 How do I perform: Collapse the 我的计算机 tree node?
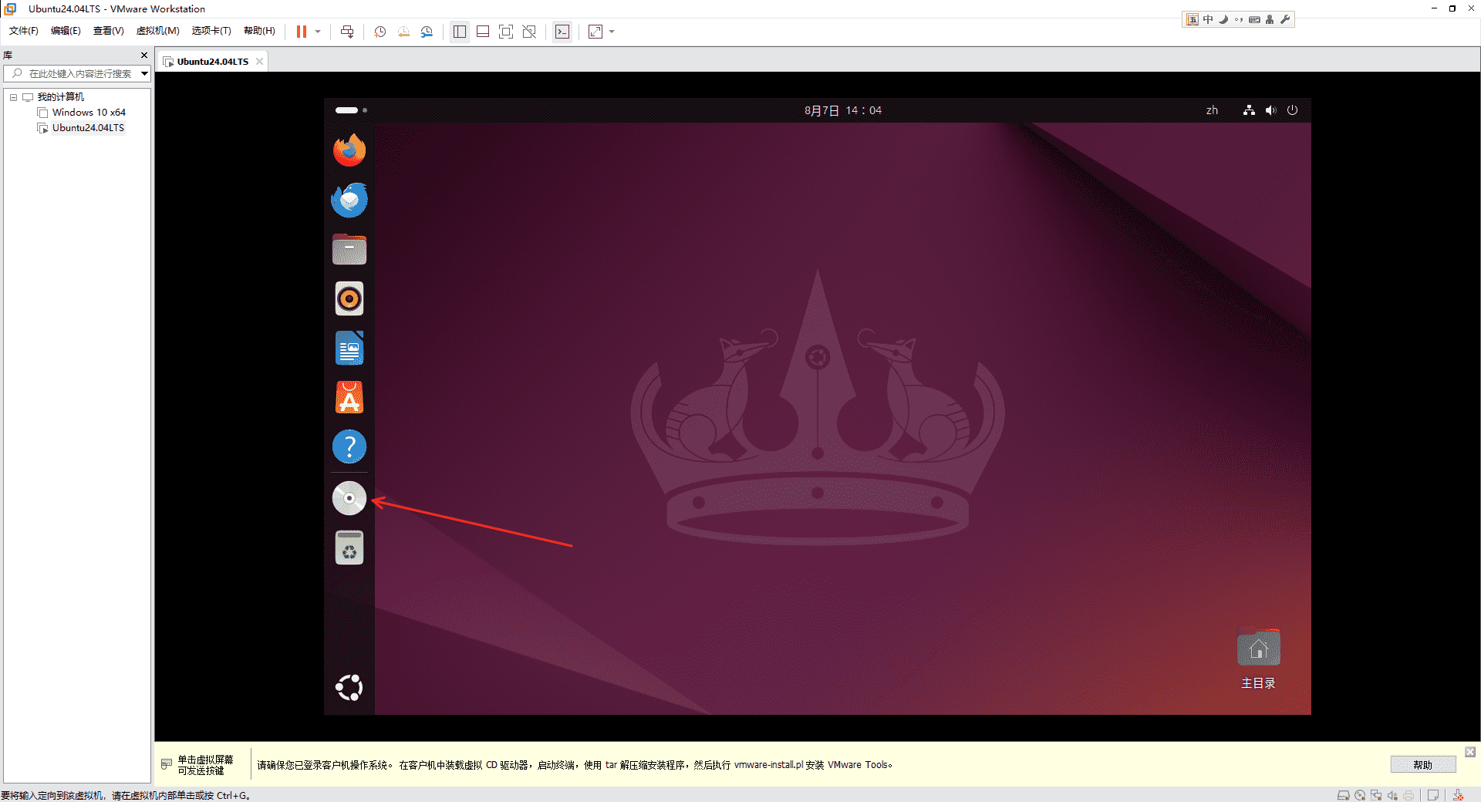pos(13,97)
